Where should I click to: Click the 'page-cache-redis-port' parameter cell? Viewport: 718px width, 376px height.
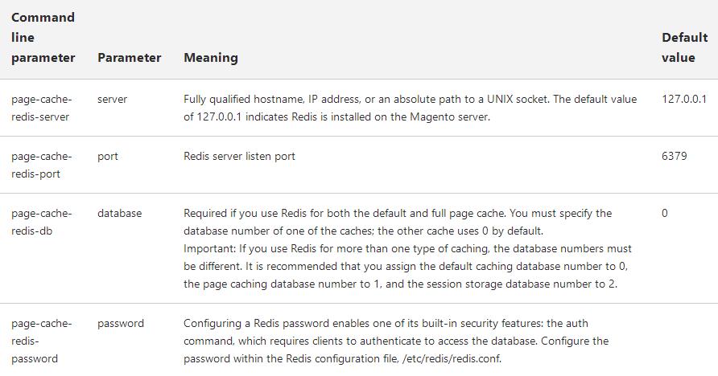pyautogui.click(x=41, y=165)
